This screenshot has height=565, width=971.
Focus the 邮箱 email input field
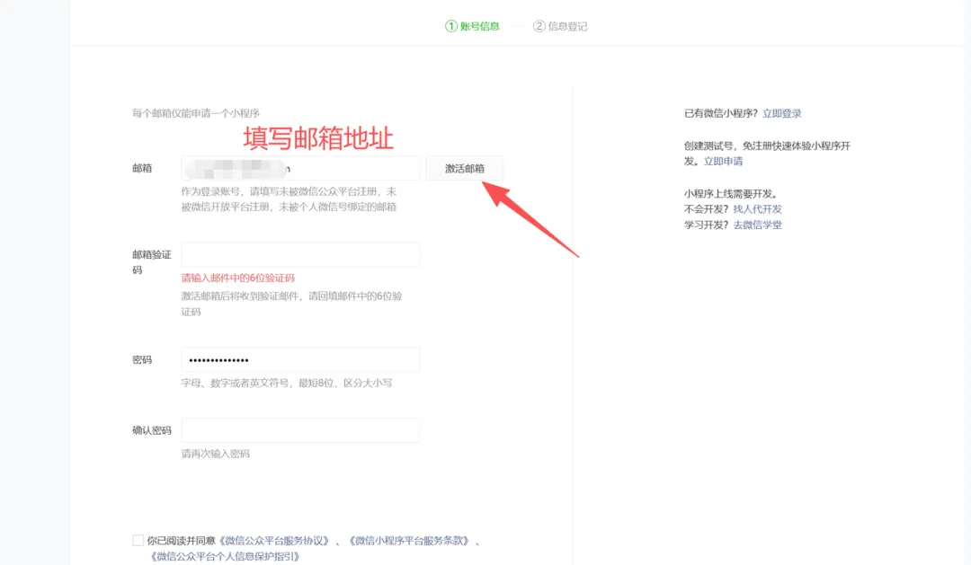pos(300,168)
